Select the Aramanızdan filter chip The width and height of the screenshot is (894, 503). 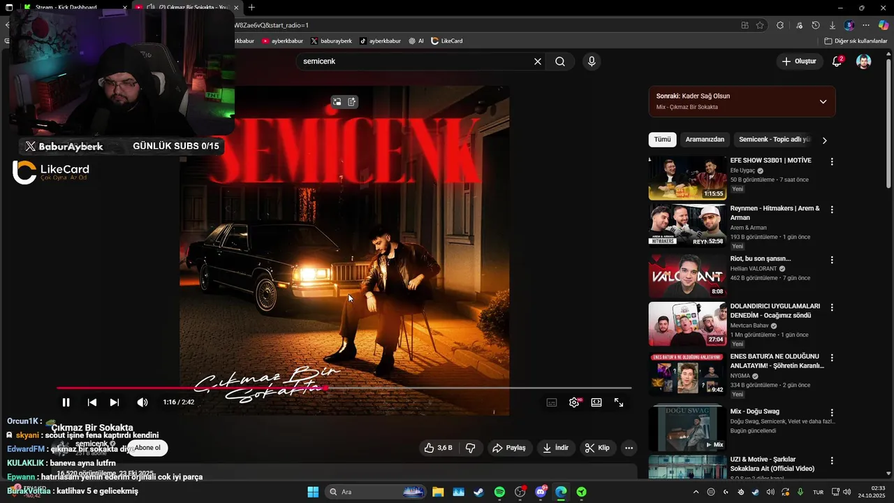point(705,140)
